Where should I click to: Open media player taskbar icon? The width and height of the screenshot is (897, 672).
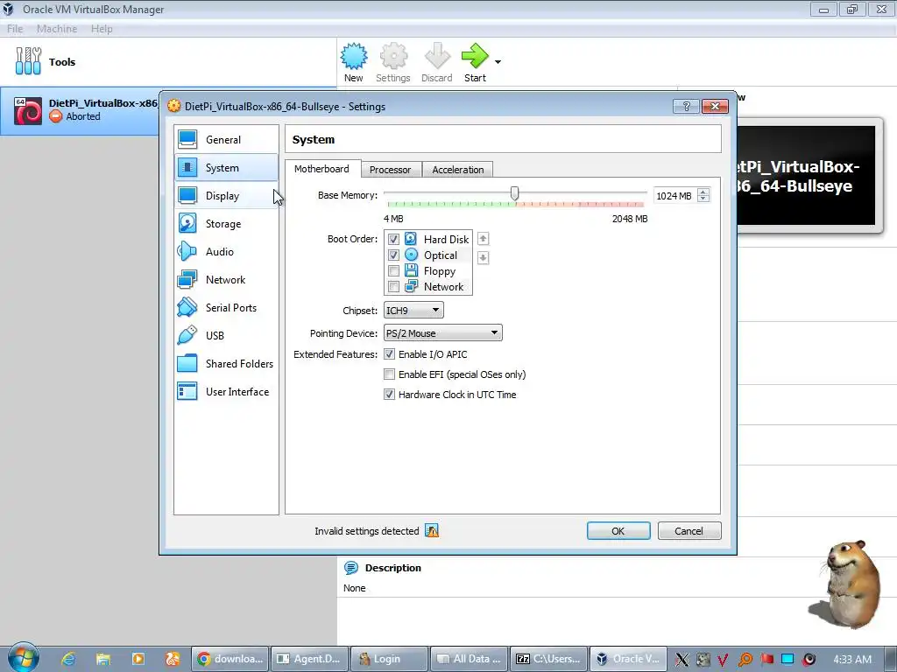point(138,659)
